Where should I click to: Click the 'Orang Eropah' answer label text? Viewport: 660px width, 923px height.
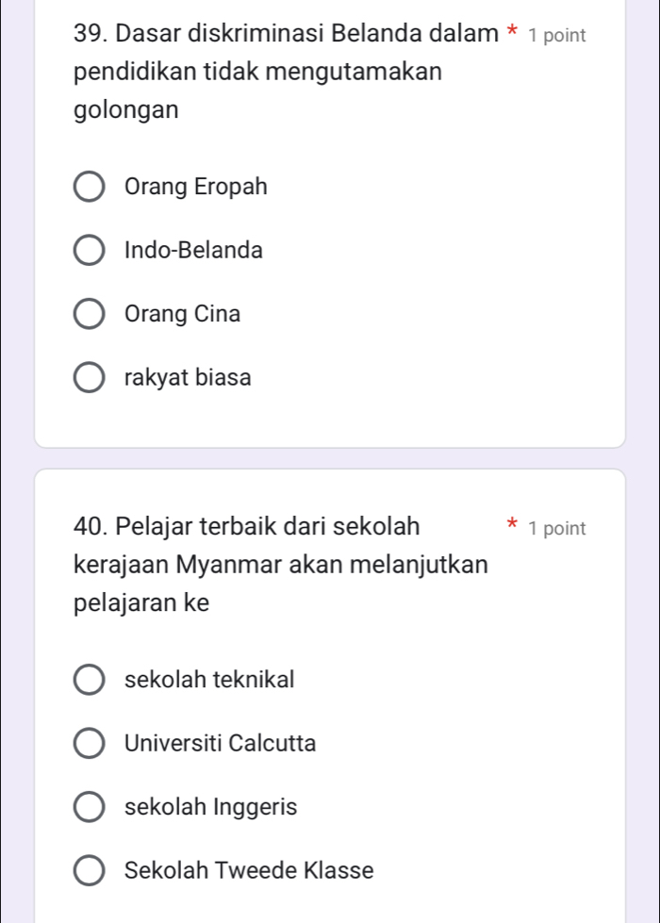point(195,187)
